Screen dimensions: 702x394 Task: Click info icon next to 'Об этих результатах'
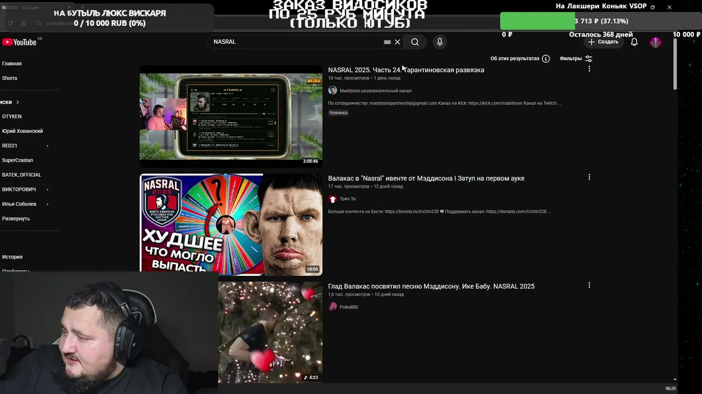pos(546,59)
